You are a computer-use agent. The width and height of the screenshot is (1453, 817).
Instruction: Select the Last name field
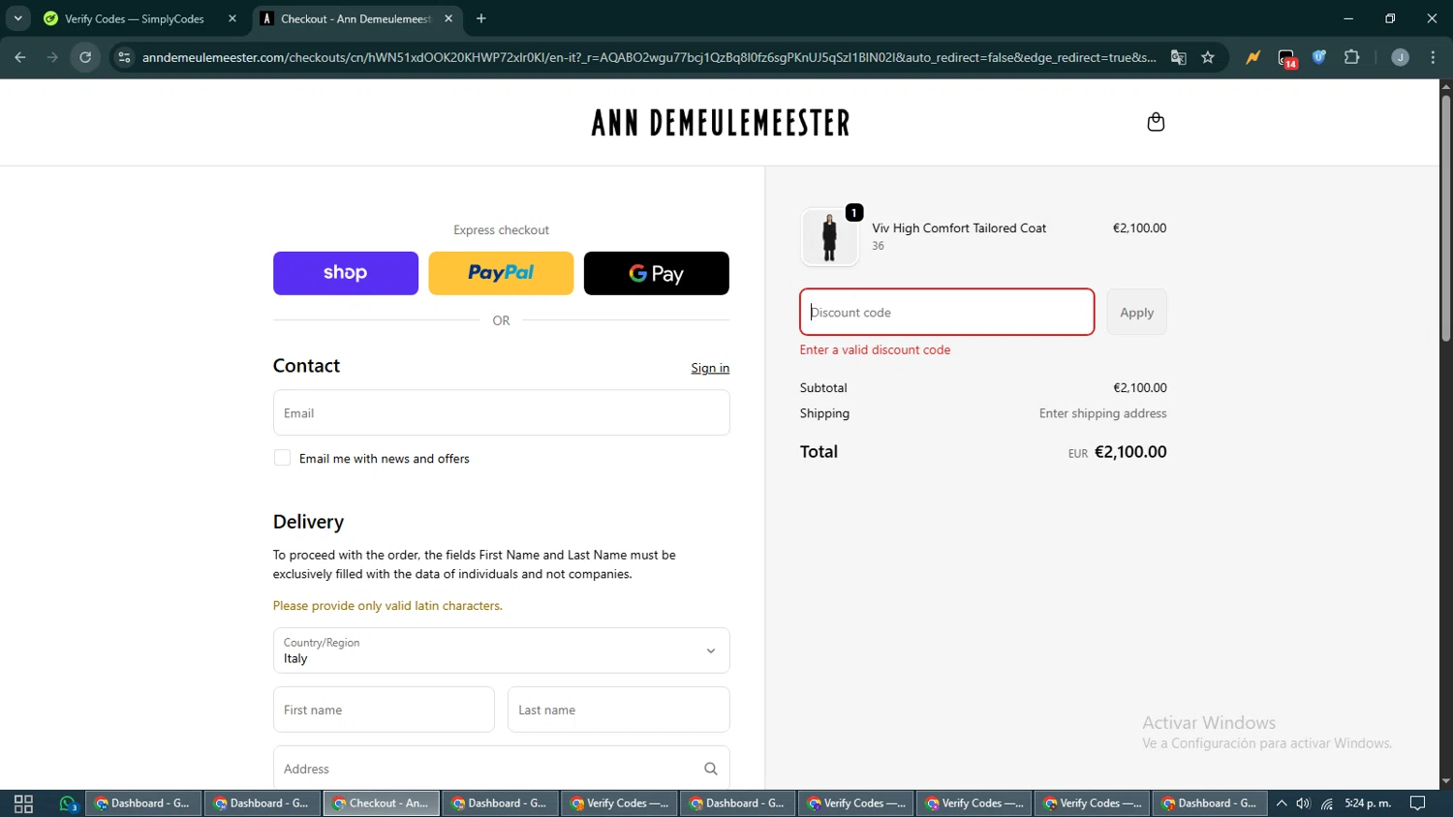pos(618,710)
